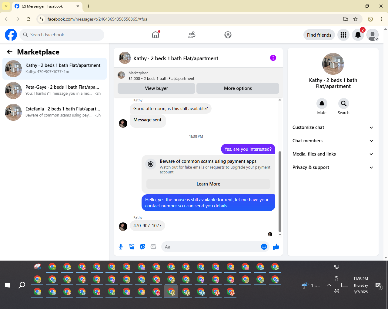Viewport: 388px width, 309px height.
Task: Expand Customize chat section
Action: tap(333, 127)
